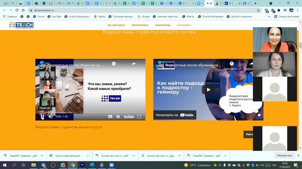Image resolution: width=302 pixels, height=169 pixels.
Task: Open the 'Mail.Ru' bookmark
Action: pos(188,17)
